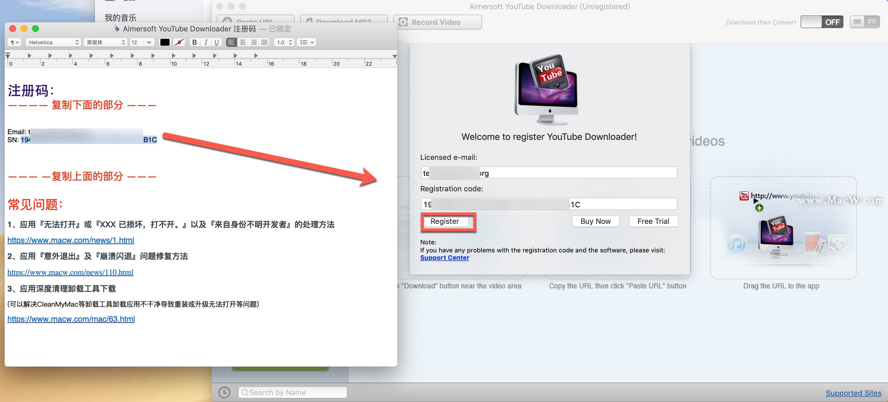Click the Buy Now button
This screenshot has width=888, height=402.
click(x=595, y=221)
